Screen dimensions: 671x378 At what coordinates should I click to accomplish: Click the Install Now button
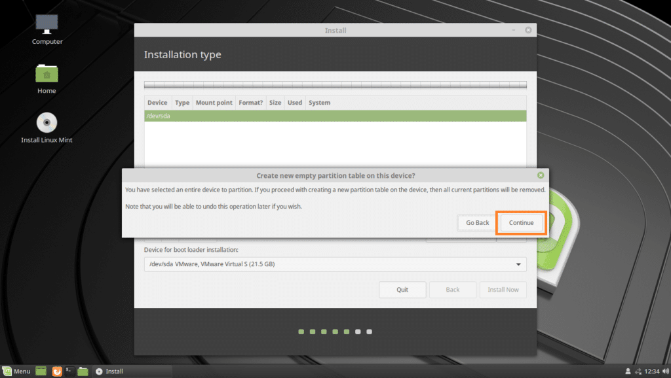(503, 289)
